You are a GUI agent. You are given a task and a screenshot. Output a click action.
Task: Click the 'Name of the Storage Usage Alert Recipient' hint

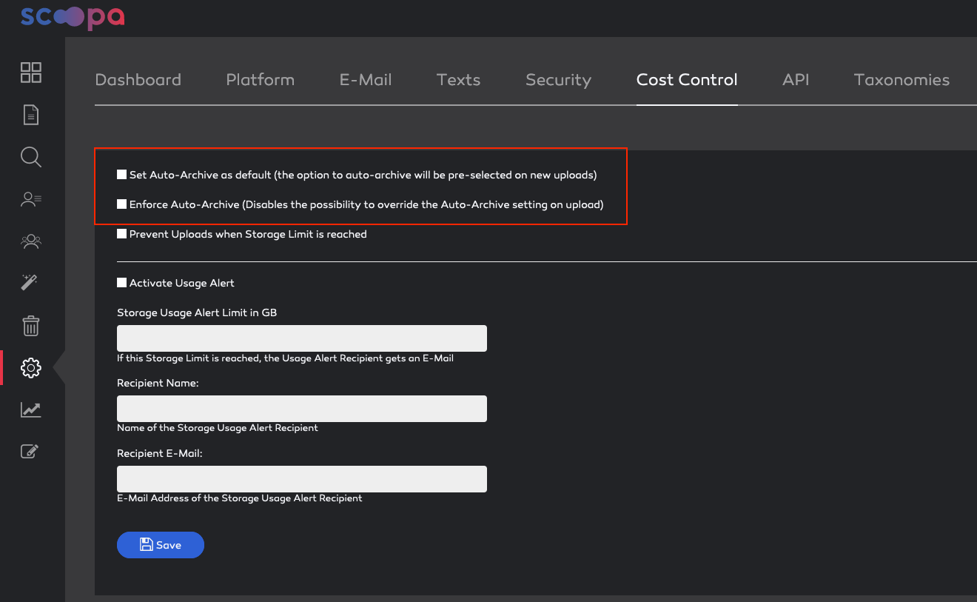(x=218, y=428)
